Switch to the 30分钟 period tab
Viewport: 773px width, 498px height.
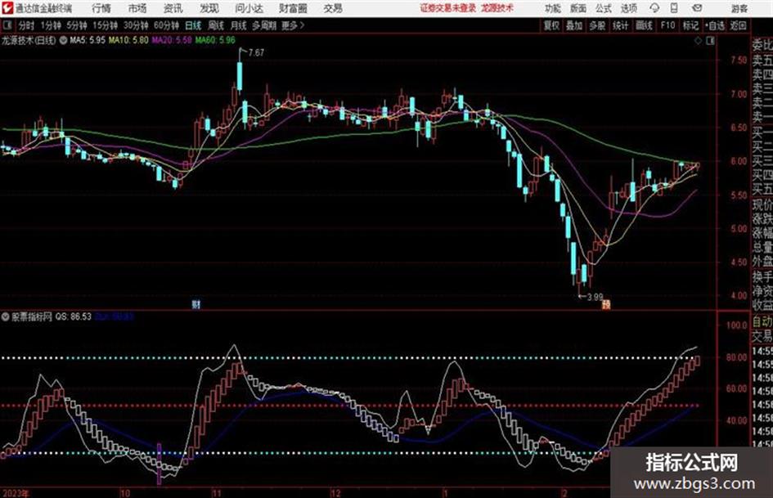tap(136, 25)
